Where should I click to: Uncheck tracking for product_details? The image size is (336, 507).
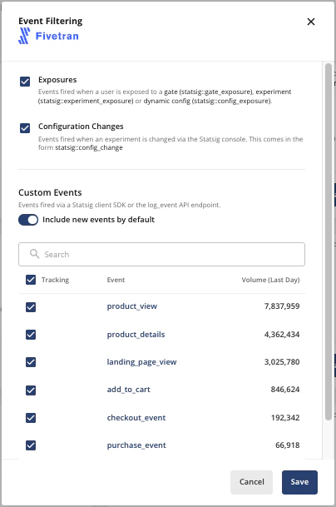coord(31,335)
